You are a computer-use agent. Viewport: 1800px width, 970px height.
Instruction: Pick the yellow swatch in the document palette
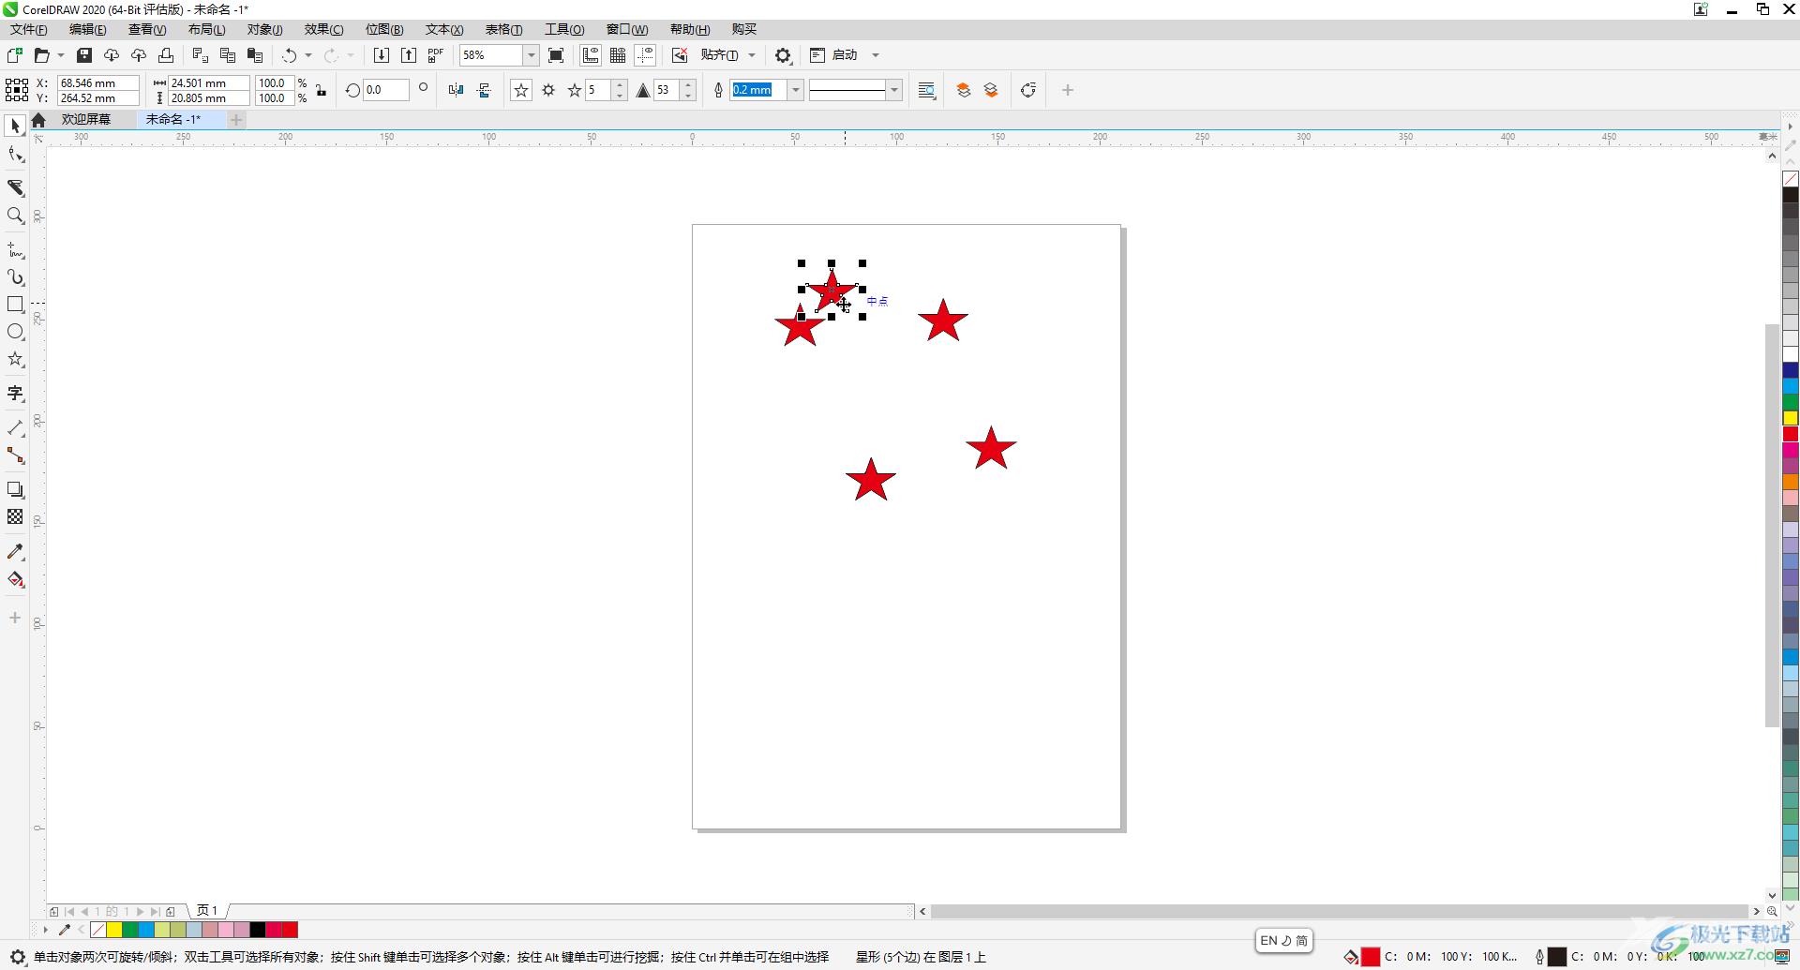click(114, 930)
